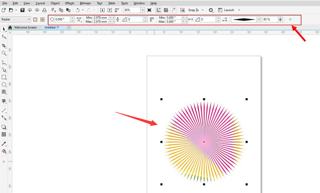The height and width of the screenshot is (193, 320).
Task: Select the Parallel Dimension tool
Action: pyautogui.click(x=4, y=111)
